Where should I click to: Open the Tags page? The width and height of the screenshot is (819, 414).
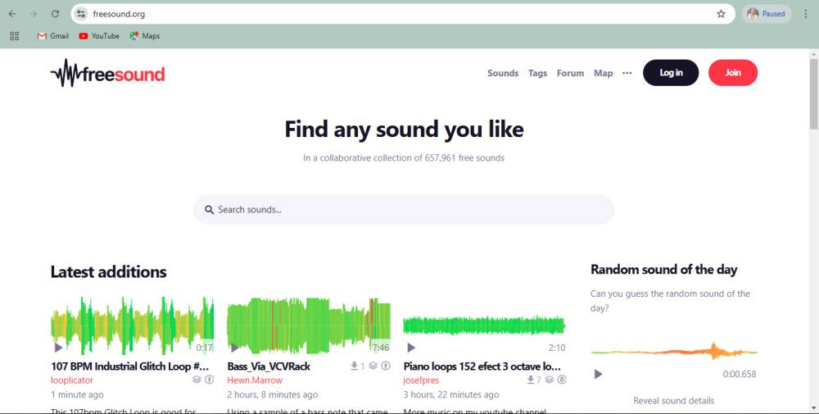pos(537,73)
